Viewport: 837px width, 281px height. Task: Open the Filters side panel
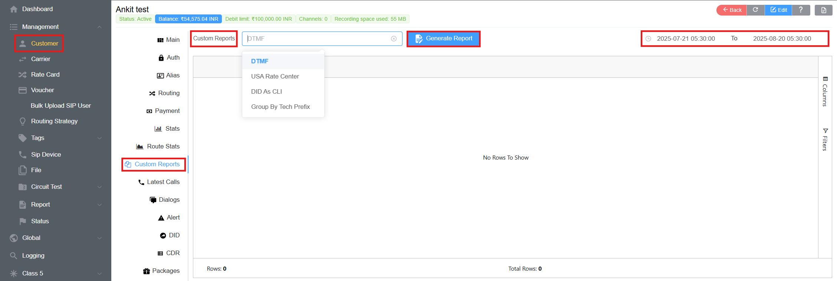(x=825, y=140)
